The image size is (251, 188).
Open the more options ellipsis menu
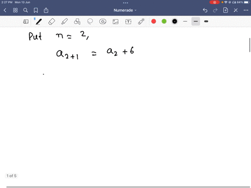coord(246,10)
